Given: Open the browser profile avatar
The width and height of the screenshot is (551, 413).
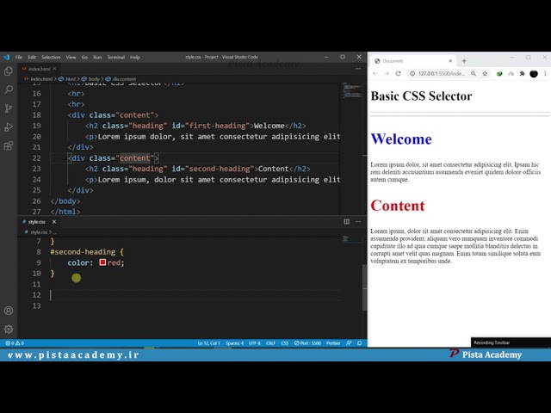Looking at the screenshot, I should coord(534,73).
